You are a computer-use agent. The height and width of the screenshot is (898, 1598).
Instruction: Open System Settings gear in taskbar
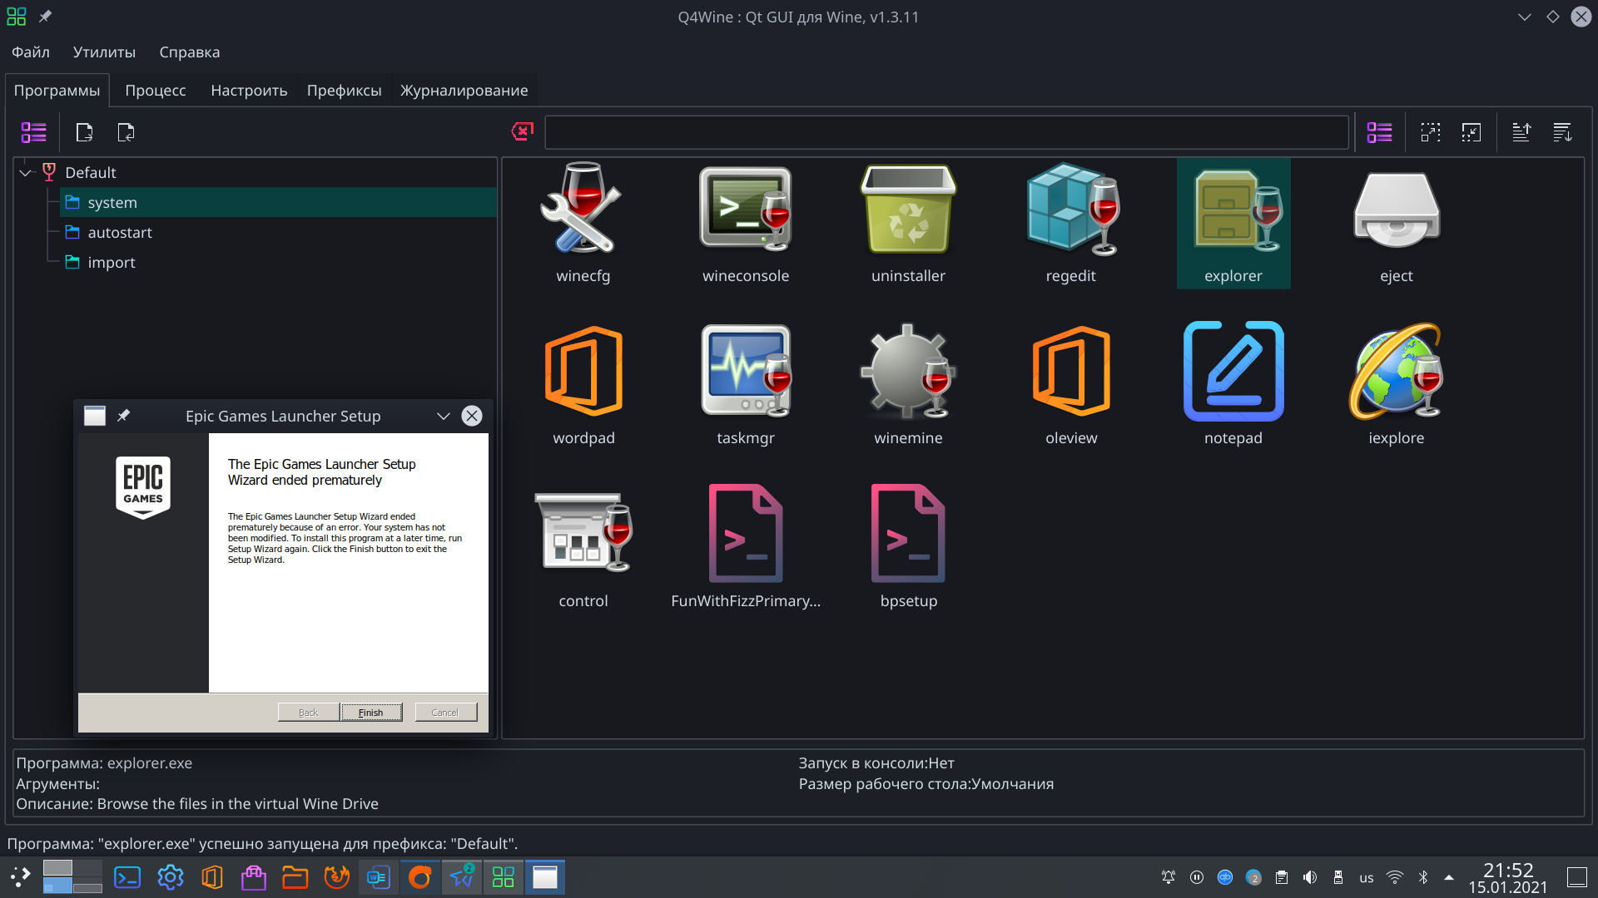[170, 877]
